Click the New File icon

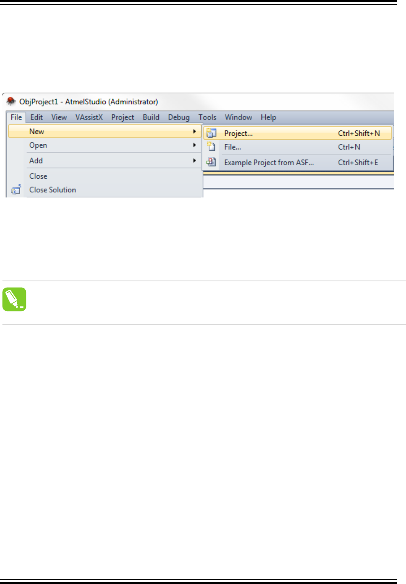[x=211, y=147]
